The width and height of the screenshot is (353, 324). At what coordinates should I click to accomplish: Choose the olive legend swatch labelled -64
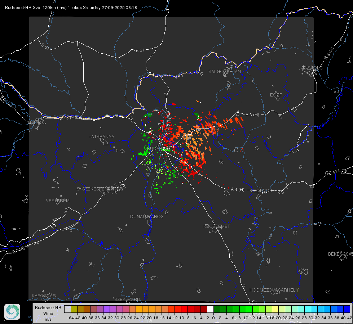pos(74,309)
